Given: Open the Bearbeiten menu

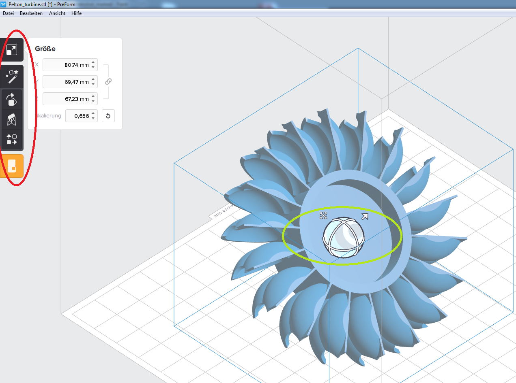Looking at the screenshot, I should (x=31, y=13).
